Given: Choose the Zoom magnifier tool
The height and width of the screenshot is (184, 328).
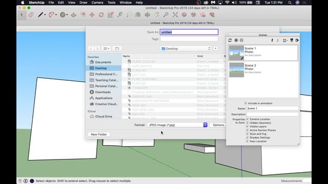Looking at the screenshot, I should coord(166,15).
